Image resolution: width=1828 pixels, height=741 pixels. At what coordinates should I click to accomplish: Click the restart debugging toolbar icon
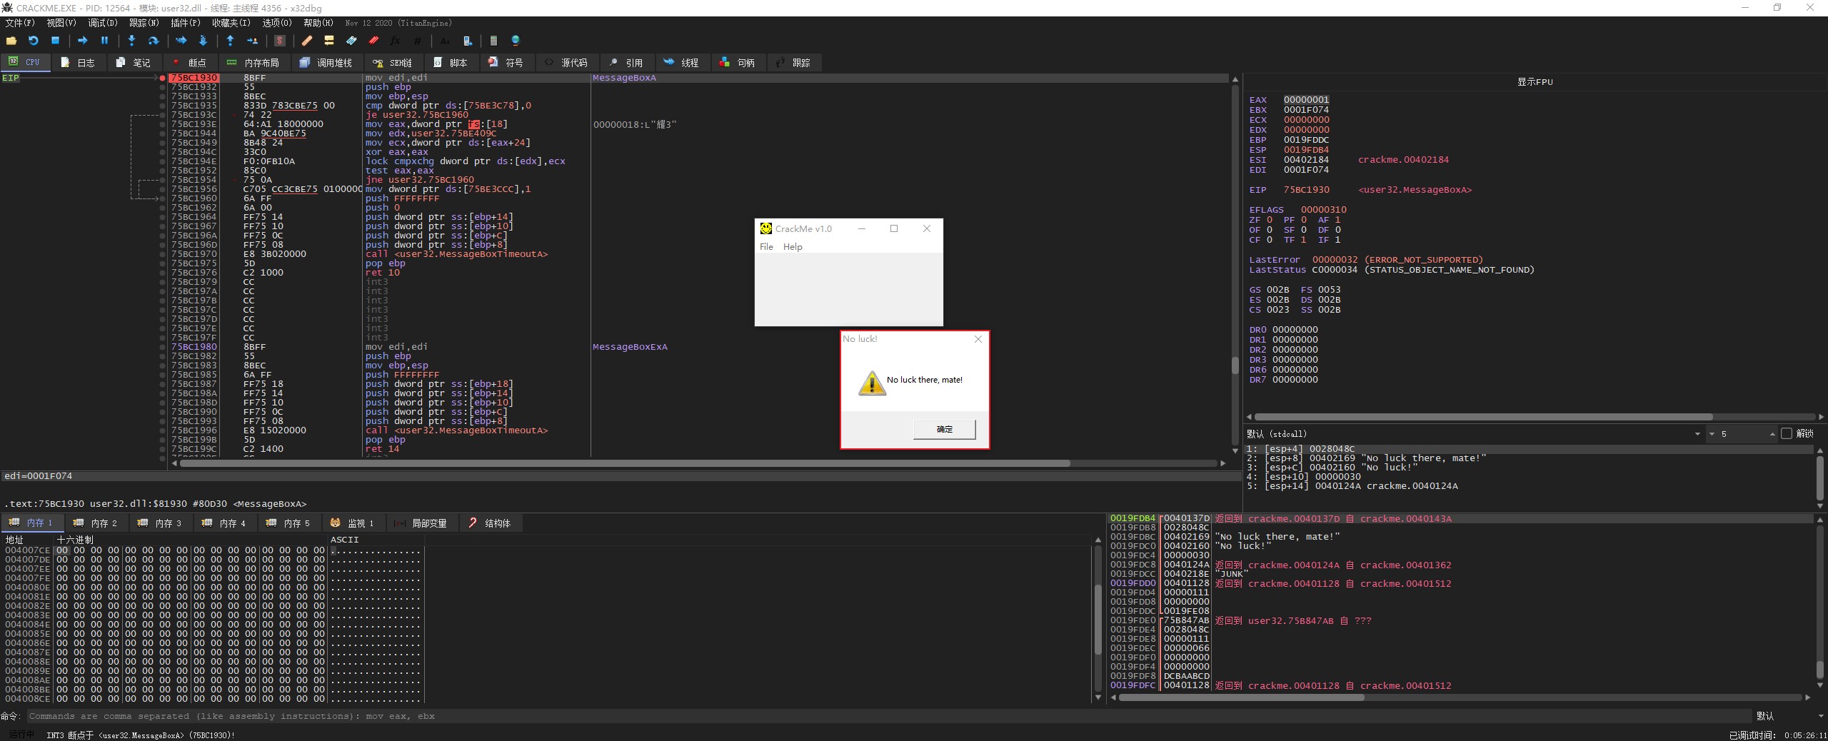(x=33, y=41)
